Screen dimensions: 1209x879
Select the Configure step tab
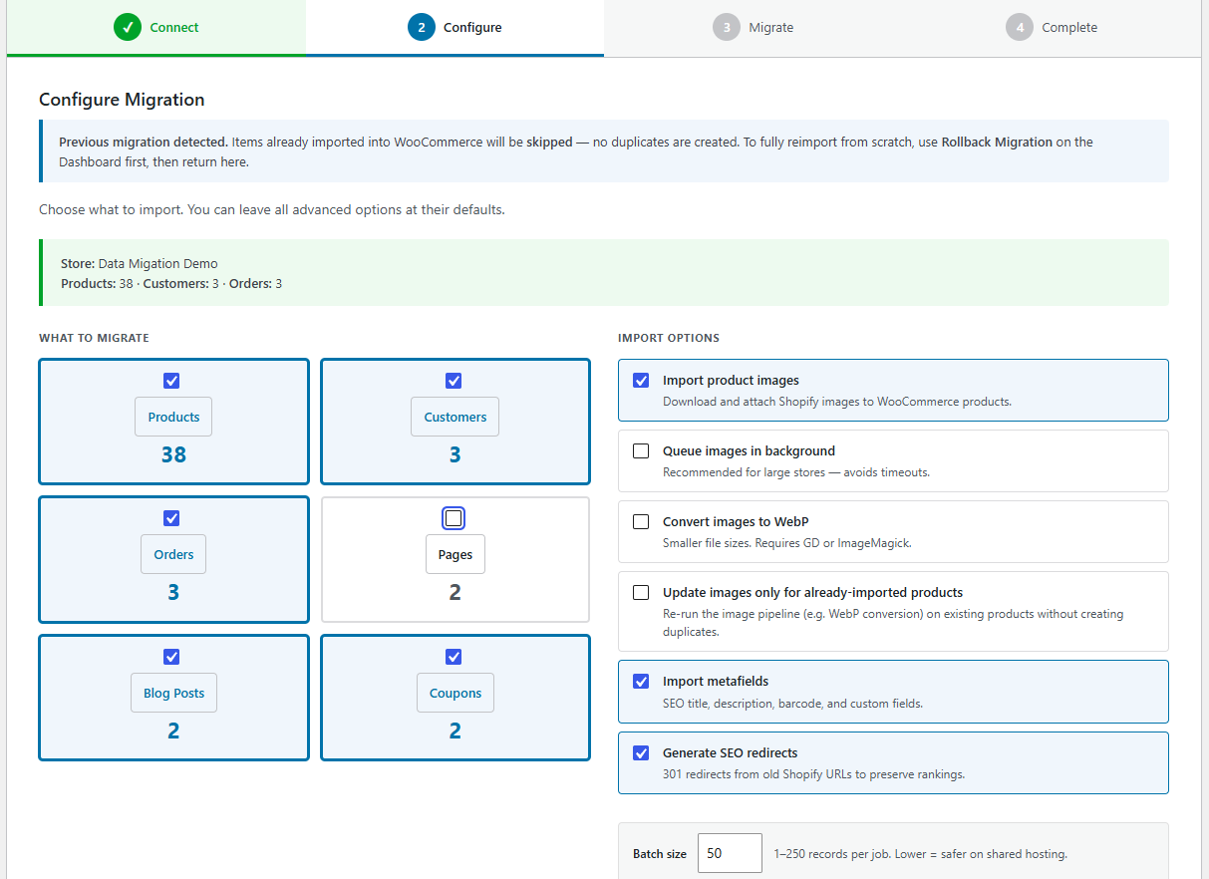pos(454,28)
